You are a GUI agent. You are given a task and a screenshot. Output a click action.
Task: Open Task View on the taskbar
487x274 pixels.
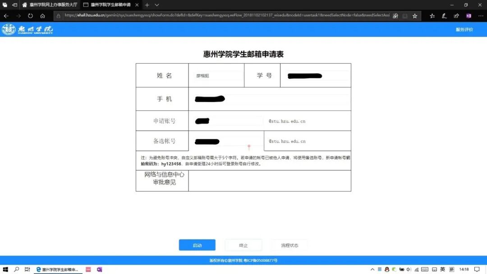tap(28, 269)
